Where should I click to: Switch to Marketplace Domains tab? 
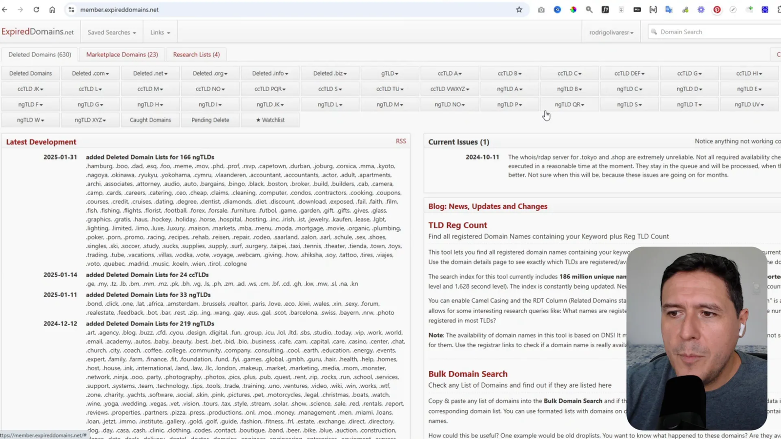122,55
